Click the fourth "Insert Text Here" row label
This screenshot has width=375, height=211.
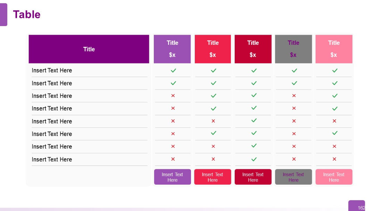[52, 109]
